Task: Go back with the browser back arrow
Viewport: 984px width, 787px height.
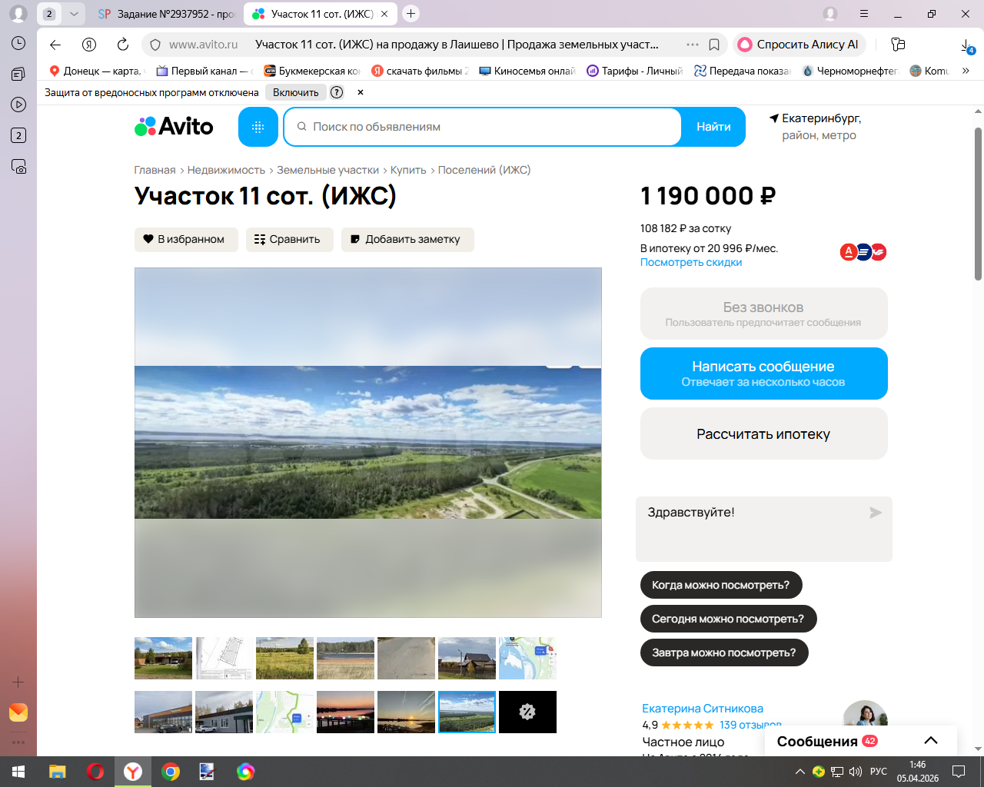Action: [x=55, y=45]
